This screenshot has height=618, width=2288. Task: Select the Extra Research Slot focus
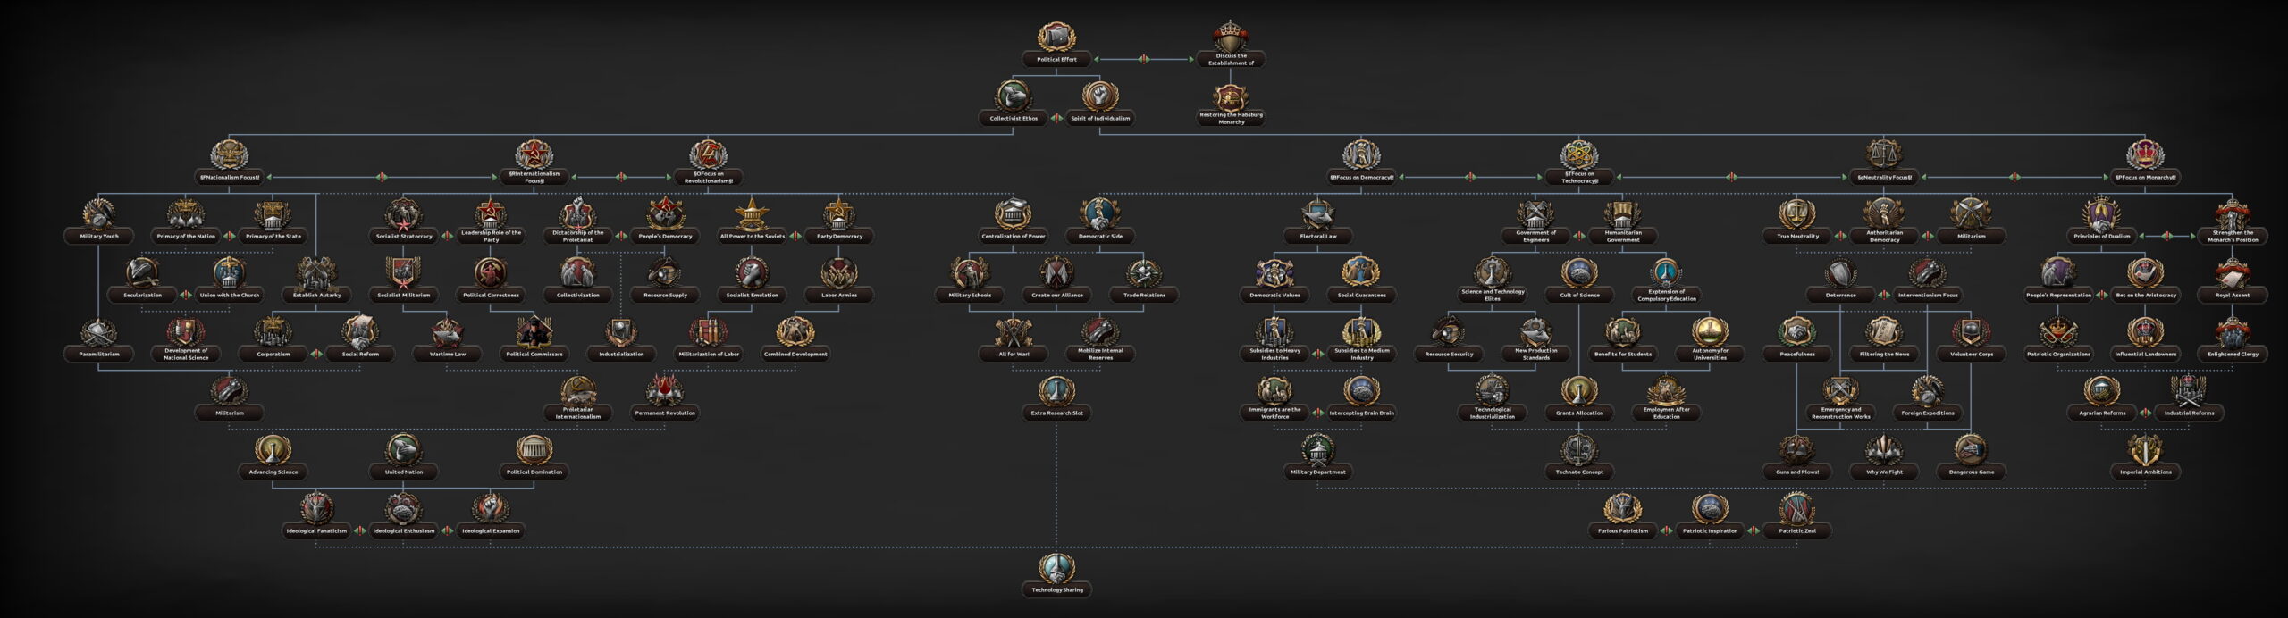[x=1056, y=398]
